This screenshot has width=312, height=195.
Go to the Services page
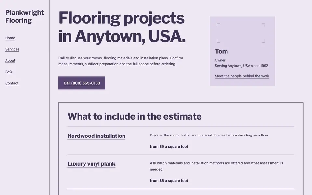point(12,49)
